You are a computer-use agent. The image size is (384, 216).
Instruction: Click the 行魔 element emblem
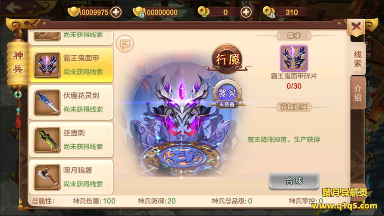pos(228,60)
